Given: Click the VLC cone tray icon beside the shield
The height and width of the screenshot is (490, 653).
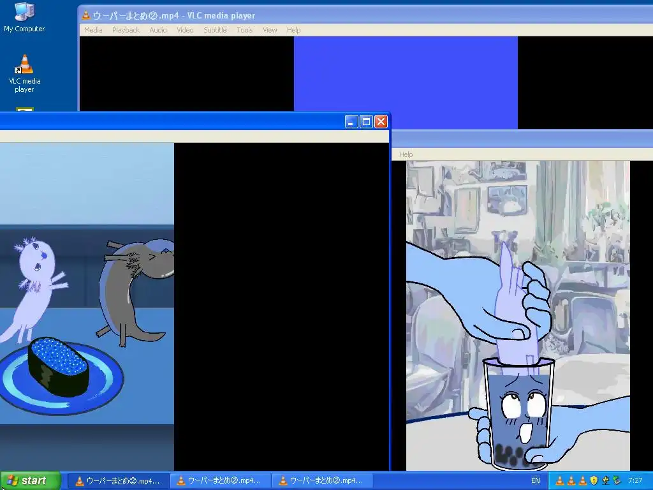Looking at the screenshot, I should point(583,481).
